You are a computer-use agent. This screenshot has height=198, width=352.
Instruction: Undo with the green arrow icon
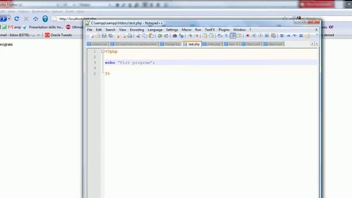point(160,36)
